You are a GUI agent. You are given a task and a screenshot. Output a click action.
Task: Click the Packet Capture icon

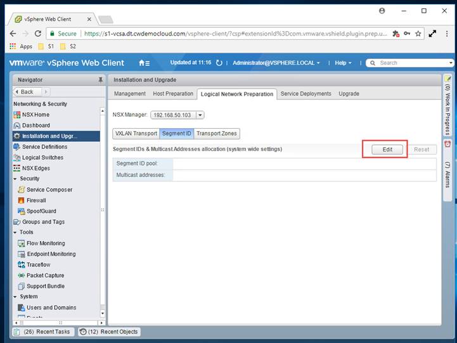pyautogui.click(x=22, y=275)
